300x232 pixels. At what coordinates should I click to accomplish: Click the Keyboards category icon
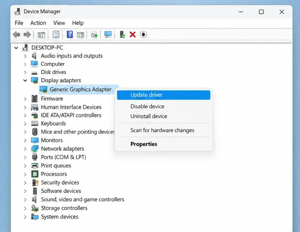coord(35,123)
